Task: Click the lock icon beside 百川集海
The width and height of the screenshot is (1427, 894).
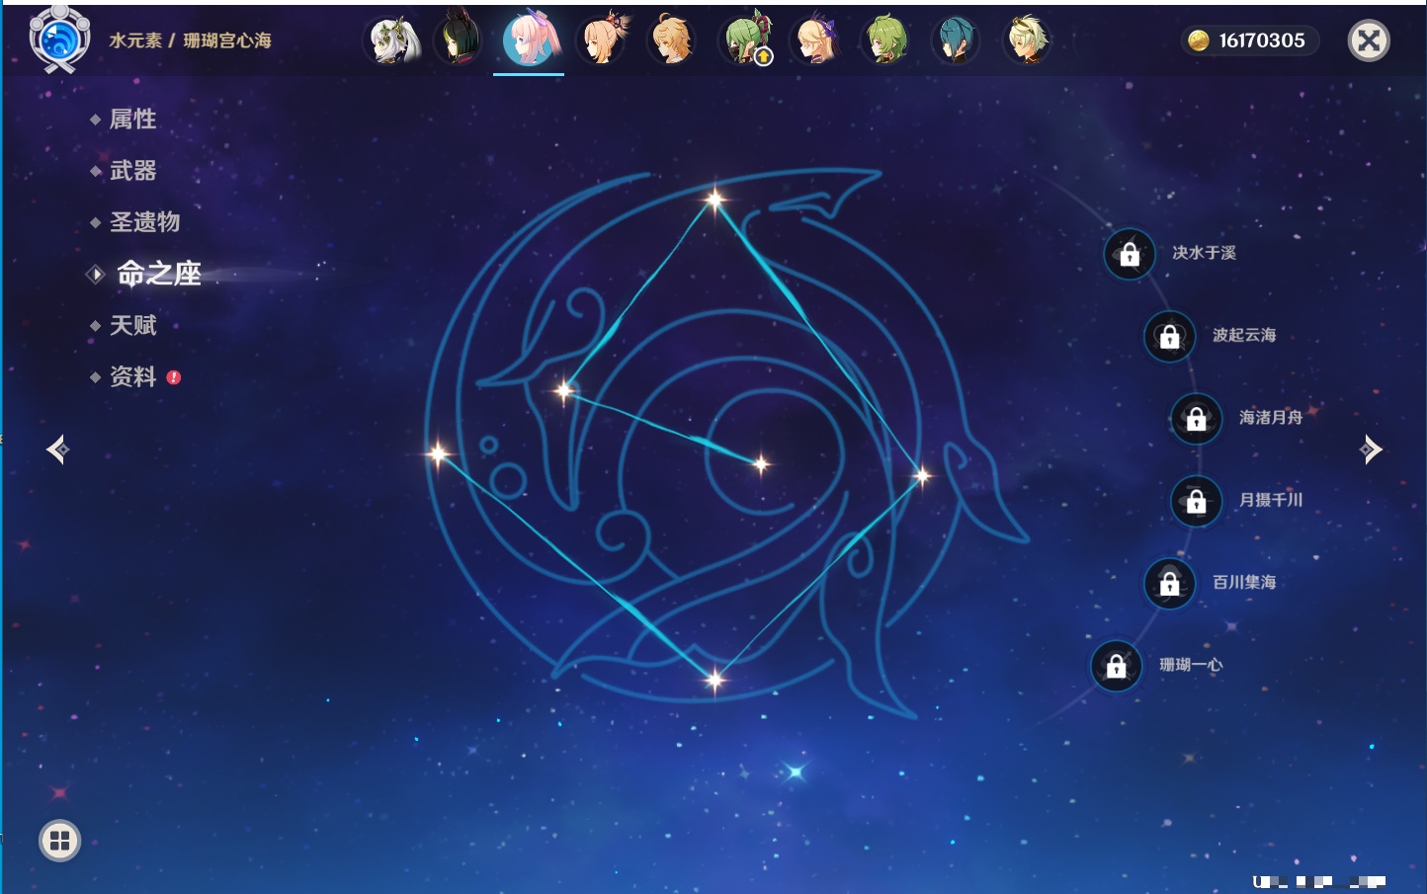Action: pos(1170,583)
